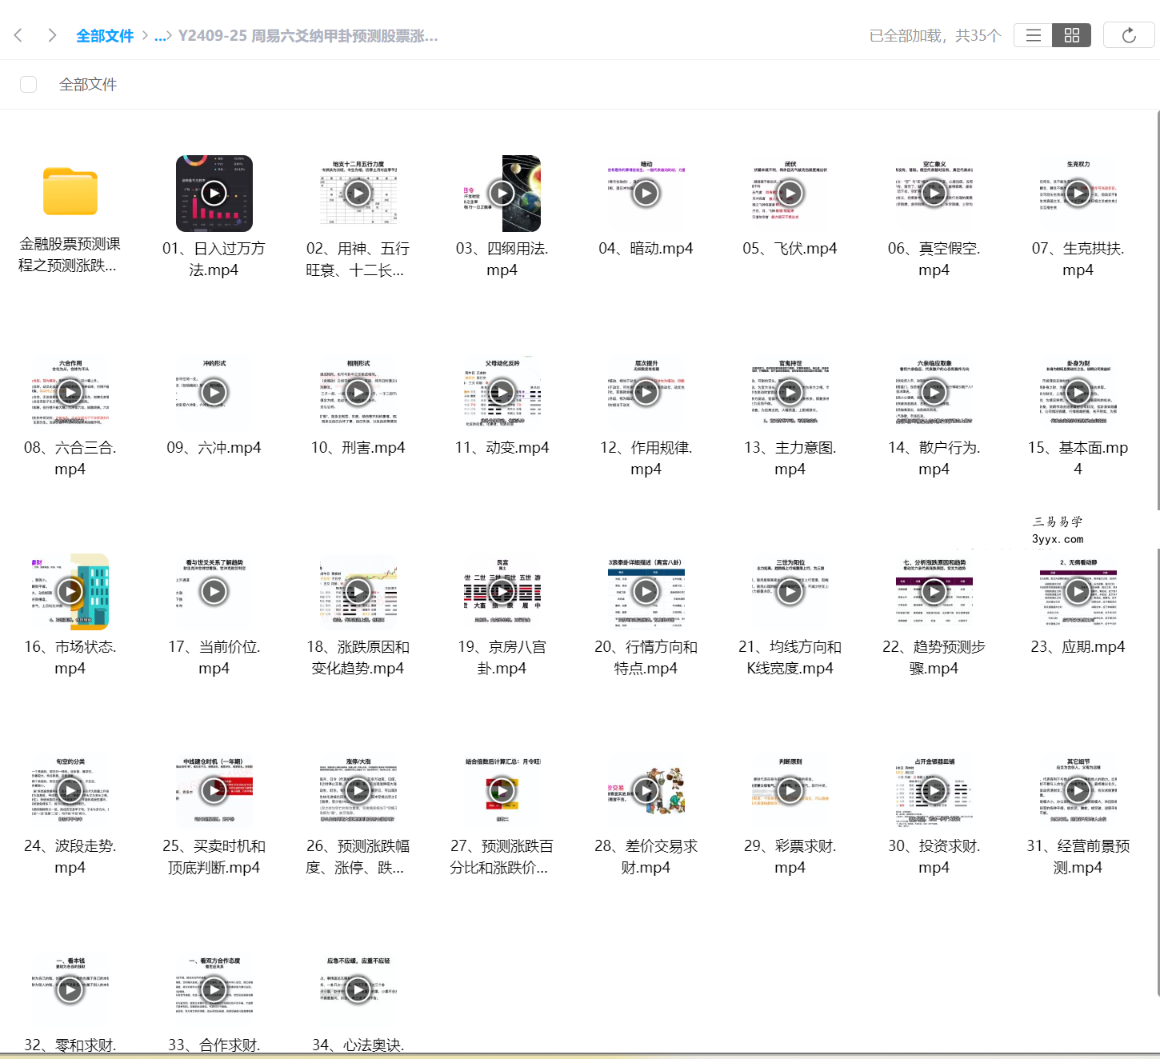Click the refresh button
Screen dimensions: 1160x1059
point(1129,35)
